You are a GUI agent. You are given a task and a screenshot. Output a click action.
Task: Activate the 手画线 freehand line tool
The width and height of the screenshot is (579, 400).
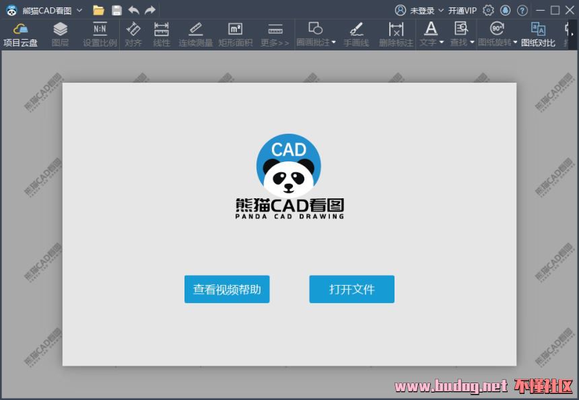coord(356,34)
